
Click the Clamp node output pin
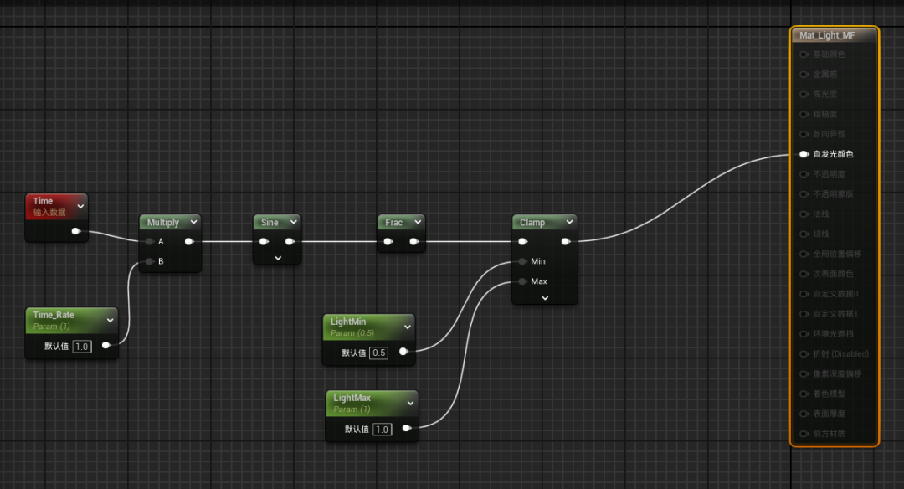click(566, 242)
